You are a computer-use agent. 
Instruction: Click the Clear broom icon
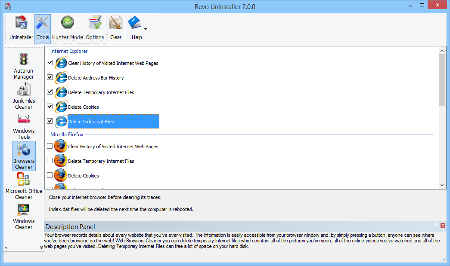116,23
